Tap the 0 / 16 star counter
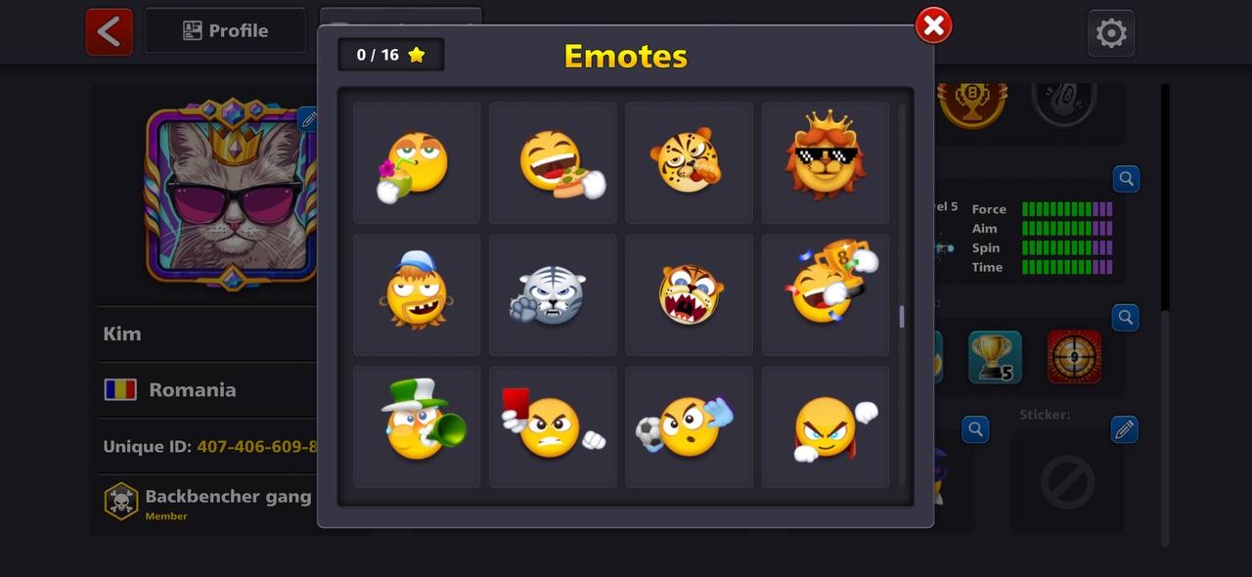Image resolution: width=1252 pixels, height=577 pixels. pyautogui.click(x=390, y=55)
